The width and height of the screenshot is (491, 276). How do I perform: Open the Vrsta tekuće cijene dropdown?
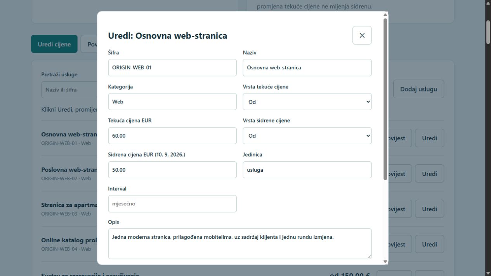pyautogui.click(x=307, y=102)
